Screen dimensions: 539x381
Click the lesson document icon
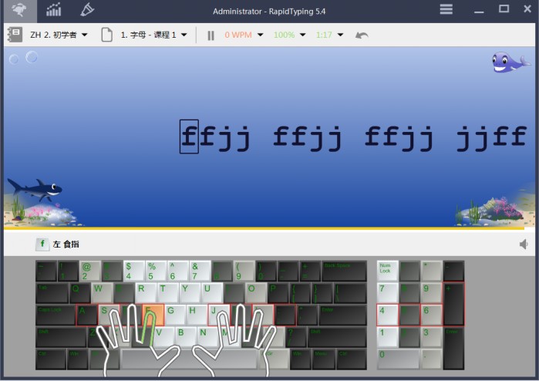[x=107, y=35]
